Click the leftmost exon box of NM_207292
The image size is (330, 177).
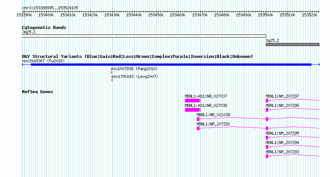(x=198, y=128)
